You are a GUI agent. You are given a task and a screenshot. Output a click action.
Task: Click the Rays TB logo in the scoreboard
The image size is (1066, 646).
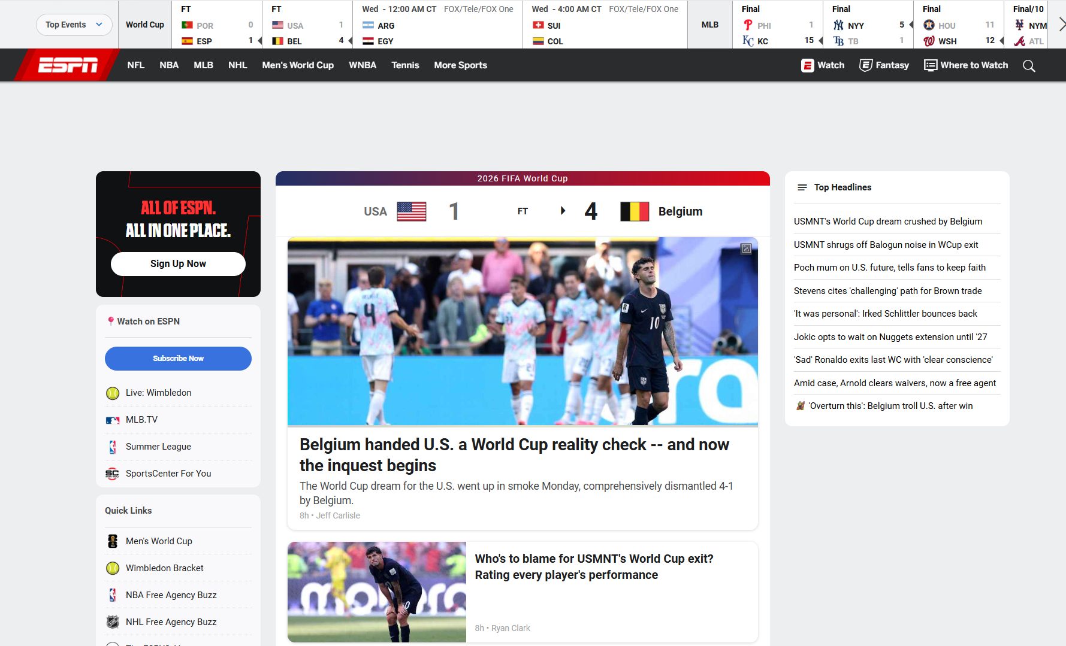(x=838, y=41)
